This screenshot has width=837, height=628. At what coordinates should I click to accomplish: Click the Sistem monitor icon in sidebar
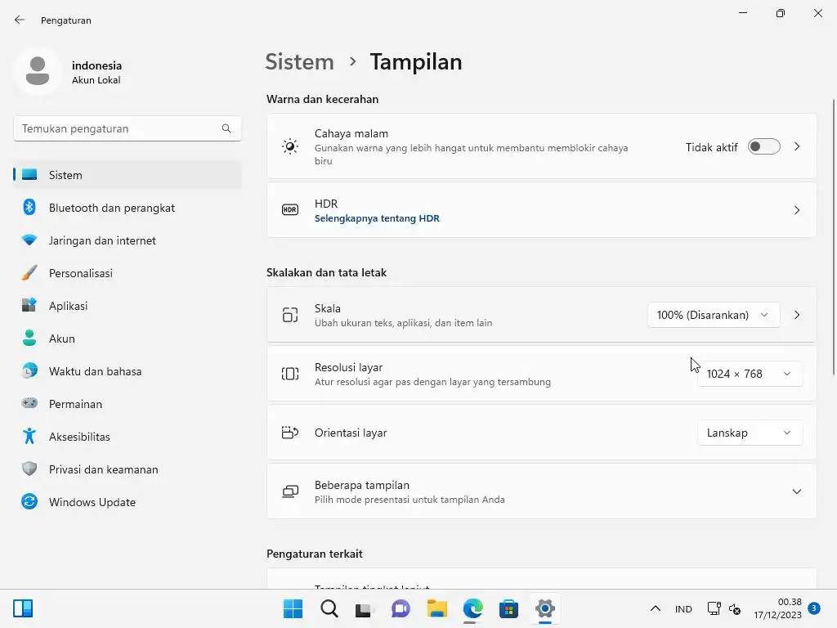pos(29,175)
